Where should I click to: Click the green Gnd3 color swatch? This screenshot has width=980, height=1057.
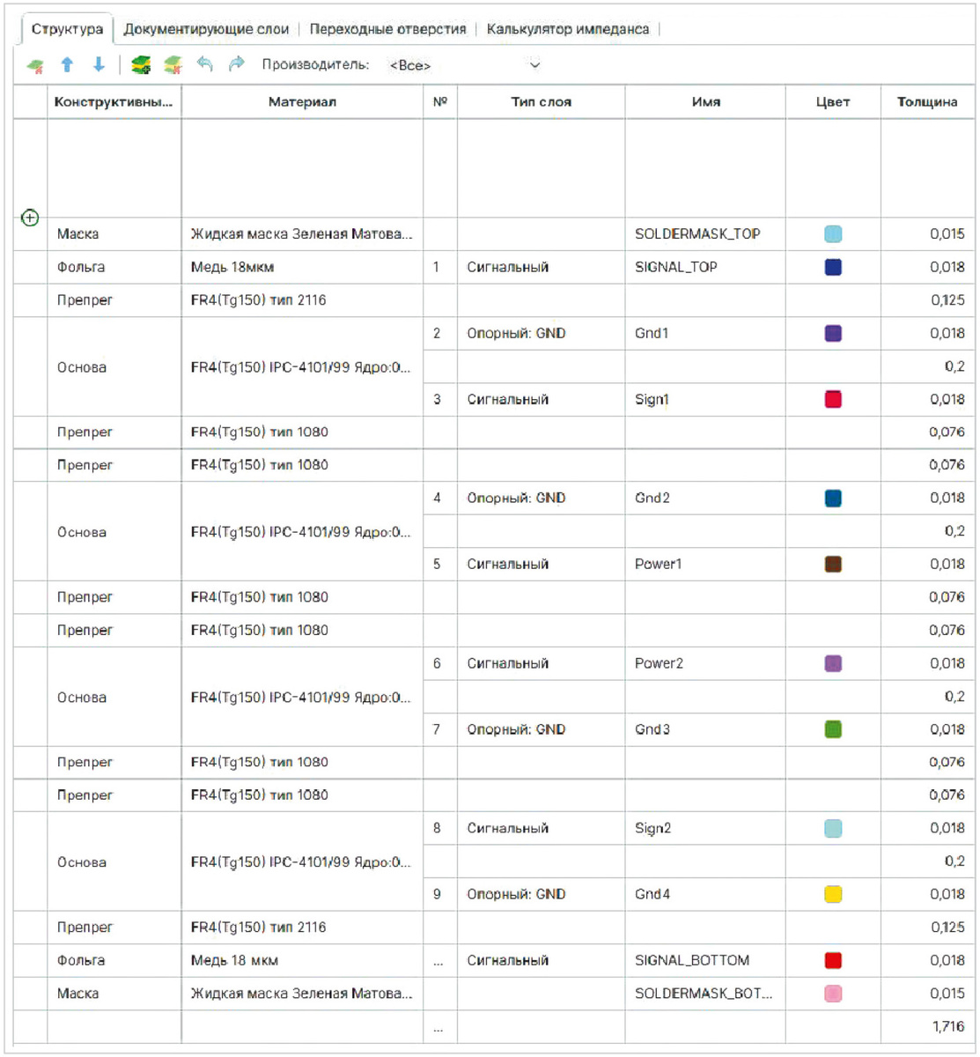[x=833, y=729]
